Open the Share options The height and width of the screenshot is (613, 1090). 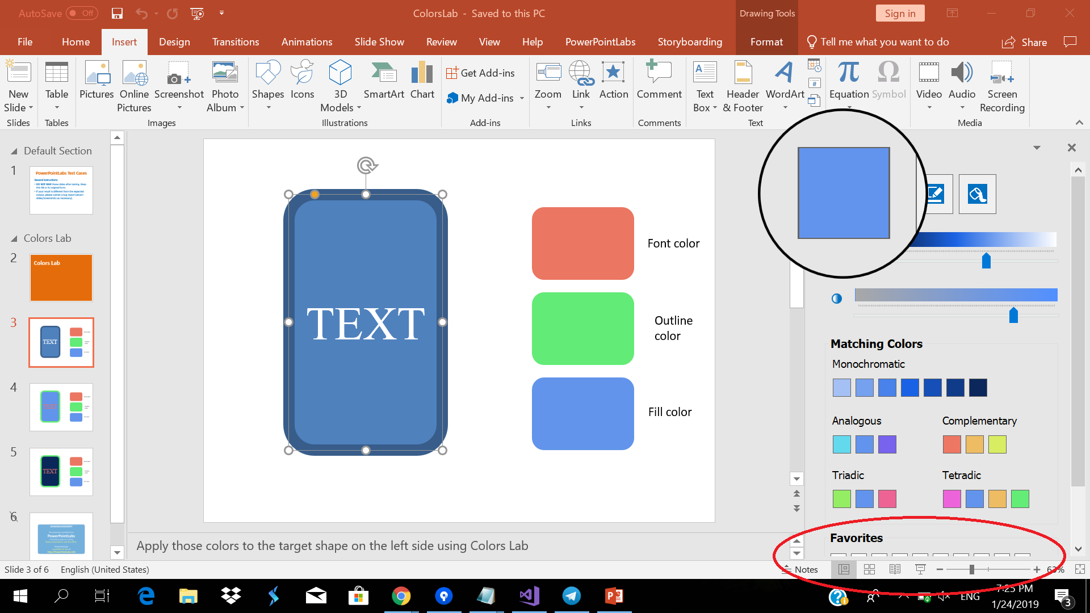(1024, 41)
